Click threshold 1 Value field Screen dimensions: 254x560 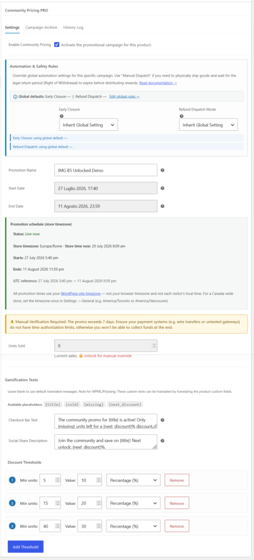90,480
